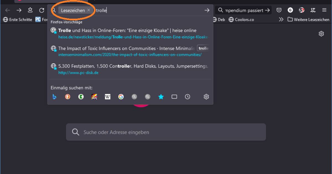Open the Firefox application menu
The image size is (332, 174).
pyautogui.click(x=324, y=10)
